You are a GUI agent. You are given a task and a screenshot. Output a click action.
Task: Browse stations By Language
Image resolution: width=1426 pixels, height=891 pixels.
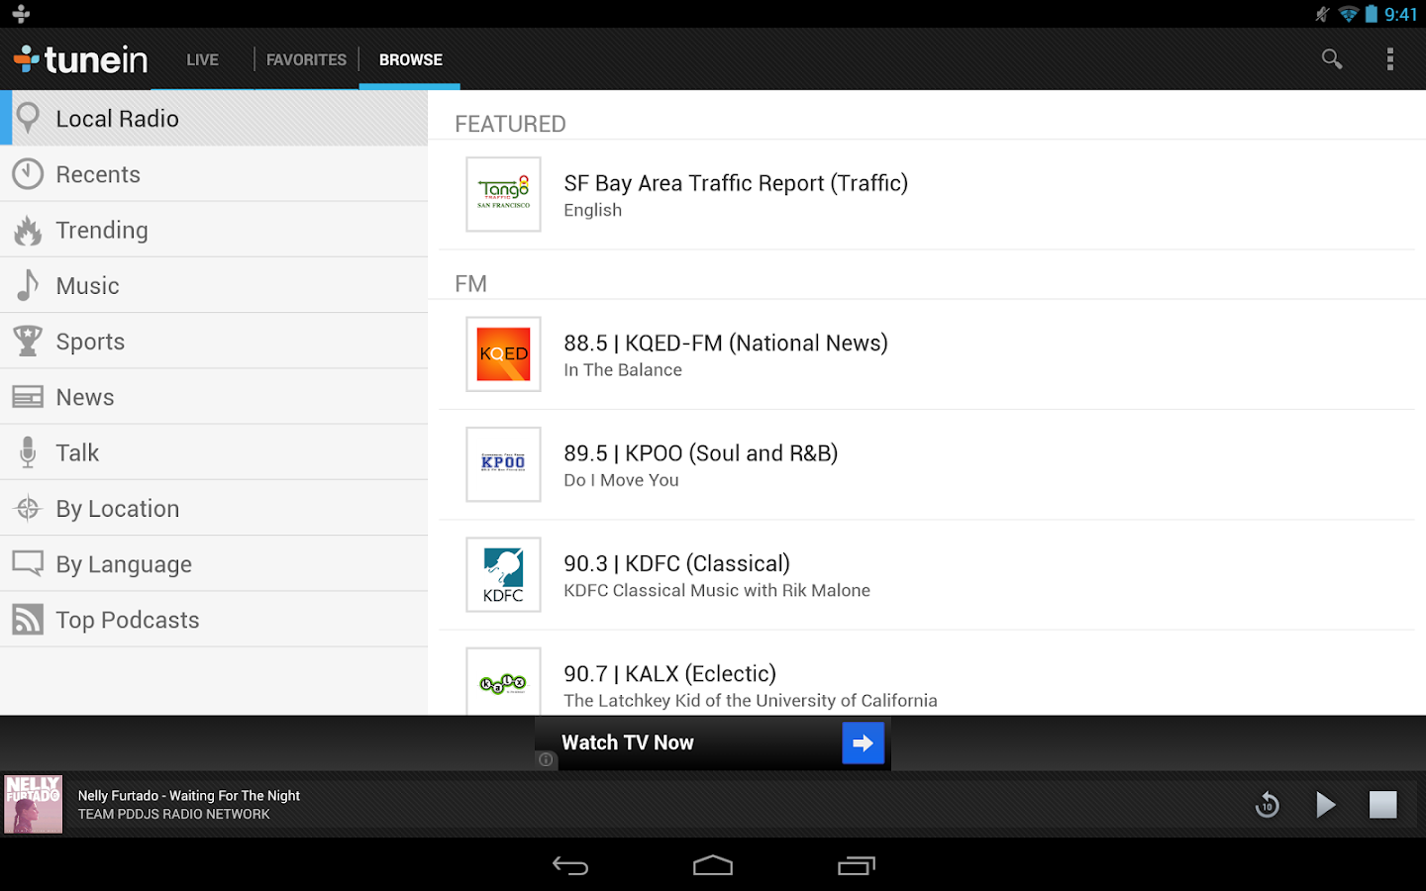pos(214,564)
